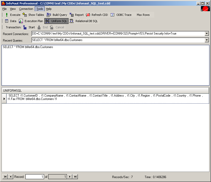The image size is (211, 182).
Task: Open the Tools menu
Action: [40, 9]
